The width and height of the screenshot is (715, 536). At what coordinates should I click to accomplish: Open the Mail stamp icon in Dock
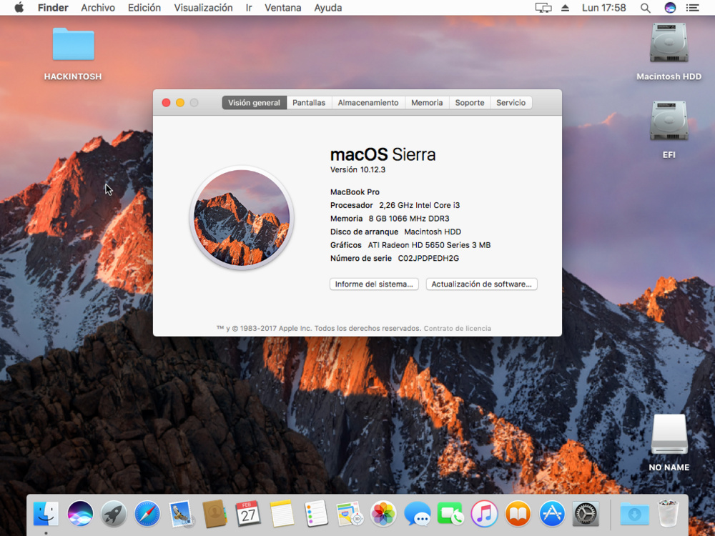pos(181,513)
